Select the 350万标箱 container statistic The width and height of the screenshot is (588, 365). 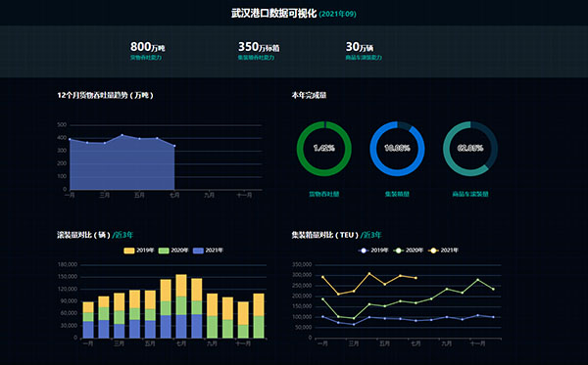(x=259, y=51)
